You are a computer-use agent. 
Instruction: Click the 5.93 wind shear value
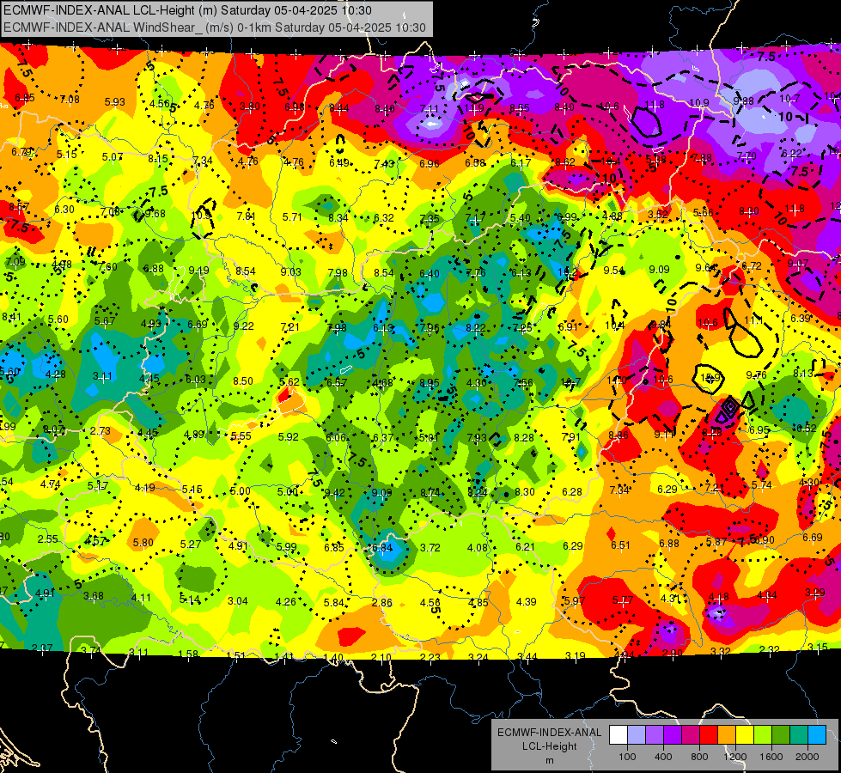pyautogui.click(x=115, y=102)
